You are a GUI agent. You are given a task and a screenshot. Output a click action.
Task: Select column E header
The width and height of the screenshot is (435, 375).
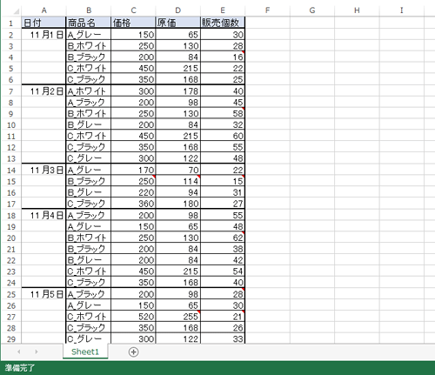tap(223, 10)
